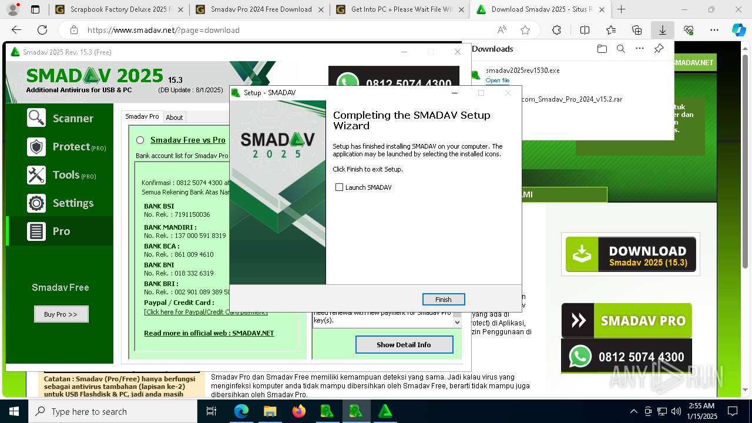
Task: Open Firefox from the taskbar
Action: pyautogui.click(x=299, y=411)
